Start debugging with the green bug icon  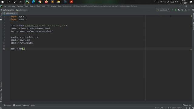(176, 10)
